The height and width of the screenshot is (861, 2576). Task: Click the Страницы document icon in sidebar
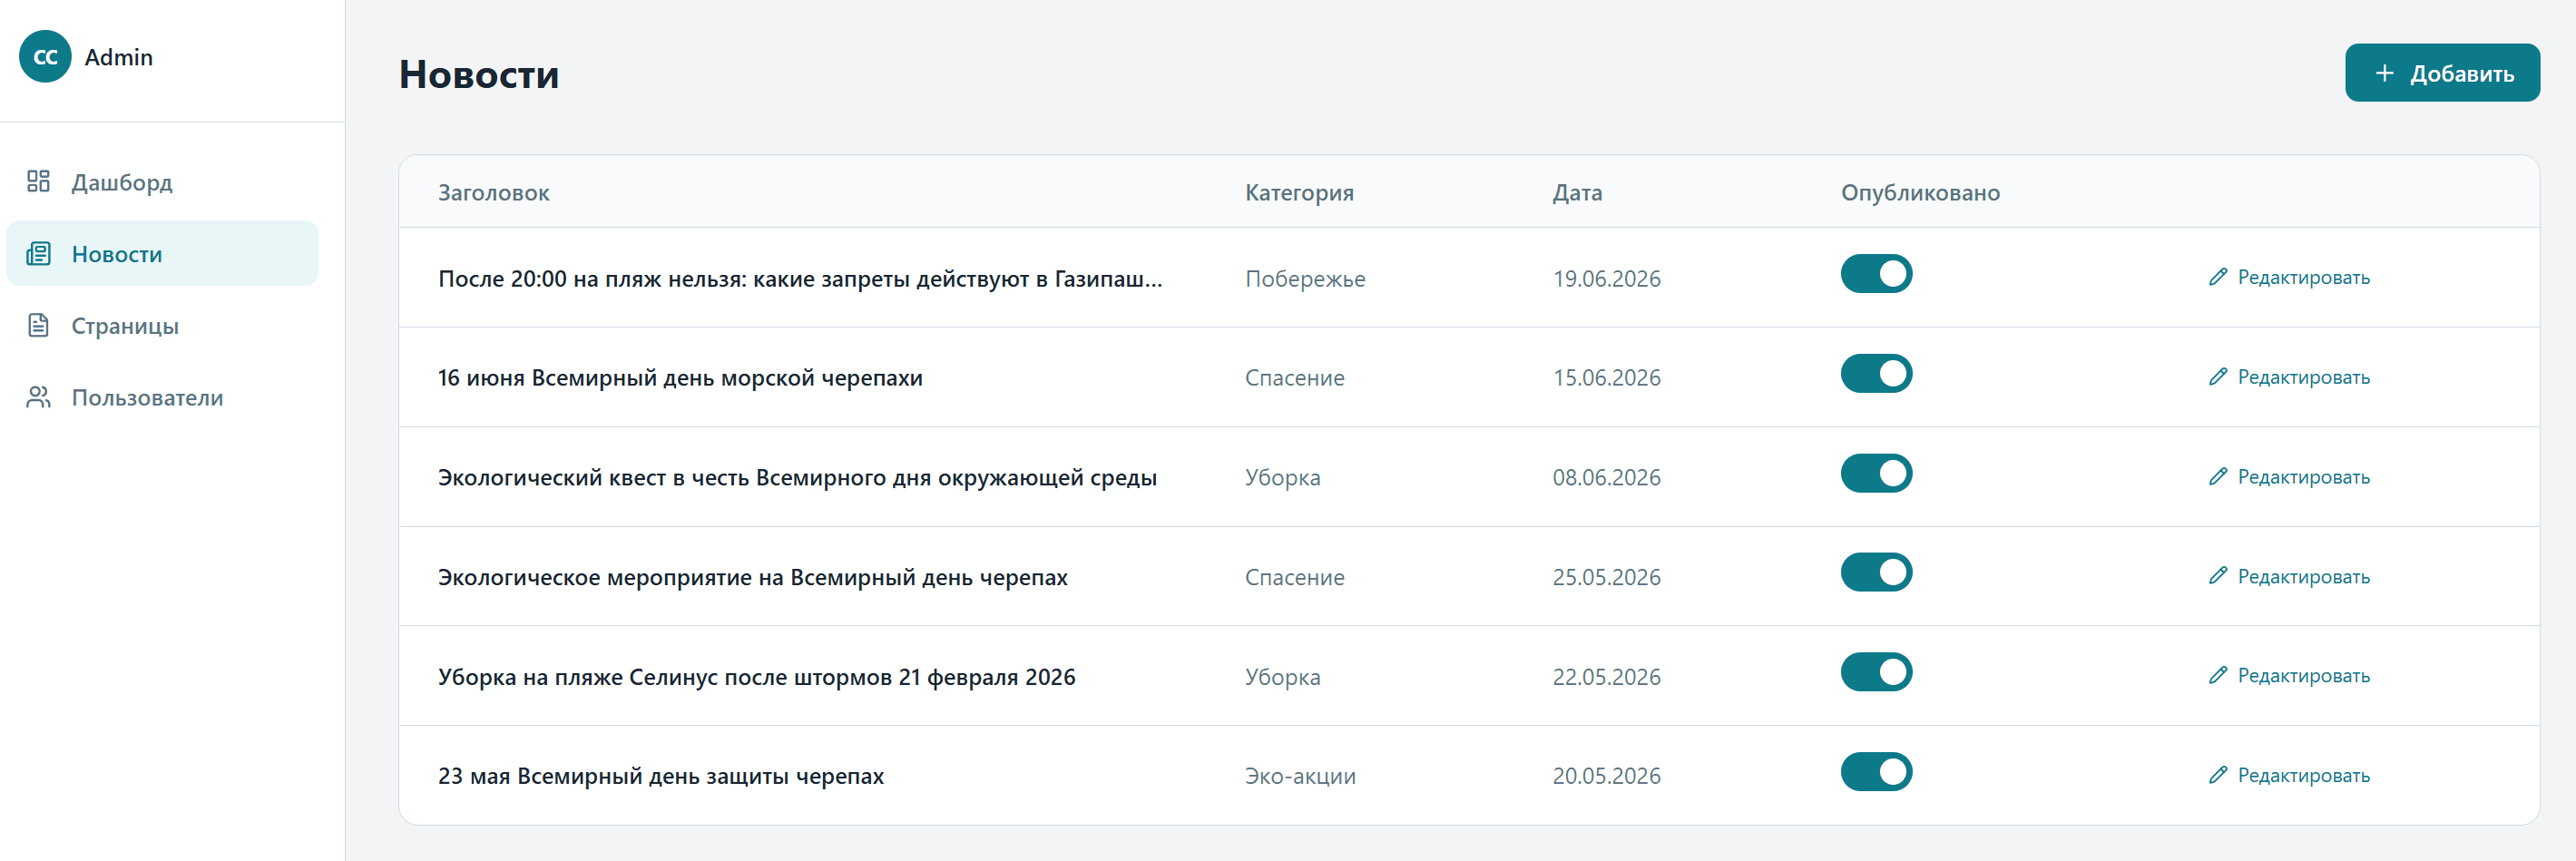[x=38, y=325]
